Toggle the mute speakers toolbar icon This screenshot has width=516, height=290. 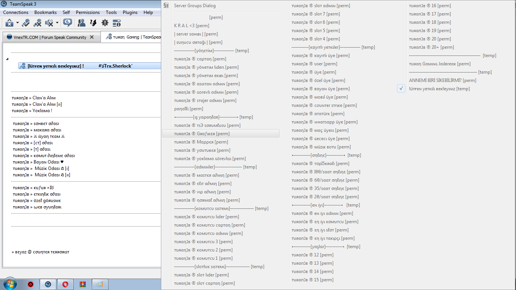click(x=49, y=23)
